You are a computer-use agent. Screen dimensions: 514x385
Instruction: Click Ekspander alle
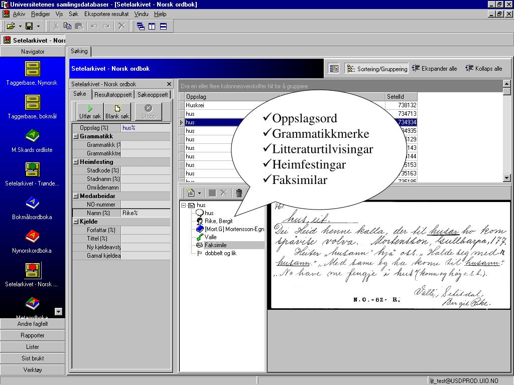434,68
